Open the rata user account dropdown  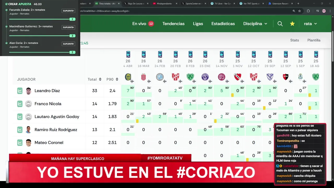pos(311,24)
